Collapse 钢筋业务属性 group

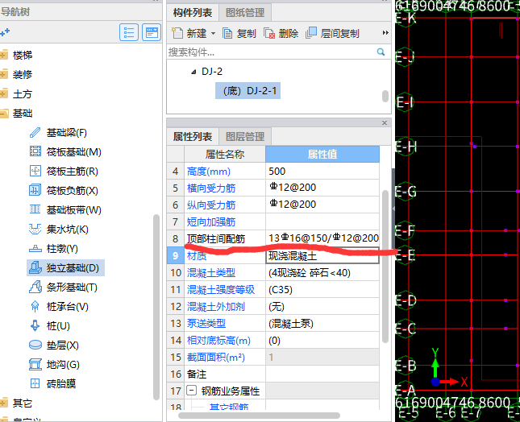tap(191, 391)
